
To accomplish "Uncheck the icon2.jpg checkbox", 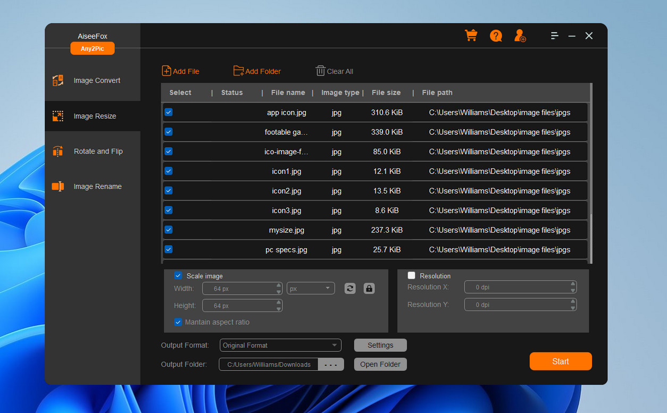I will coord(169,190).
